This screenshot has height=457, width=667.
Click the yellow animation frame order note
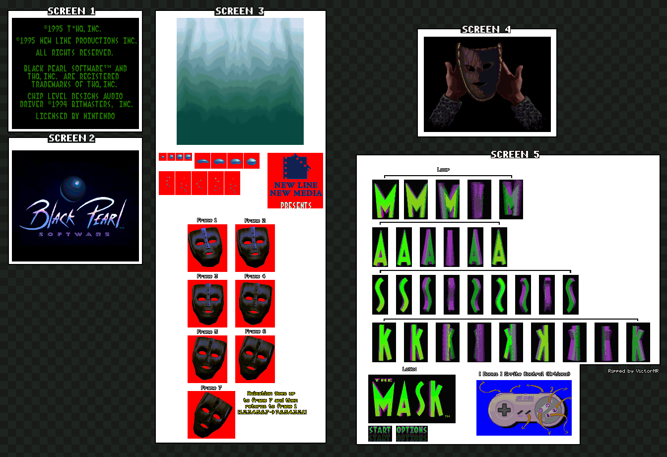tap(272, 402)
